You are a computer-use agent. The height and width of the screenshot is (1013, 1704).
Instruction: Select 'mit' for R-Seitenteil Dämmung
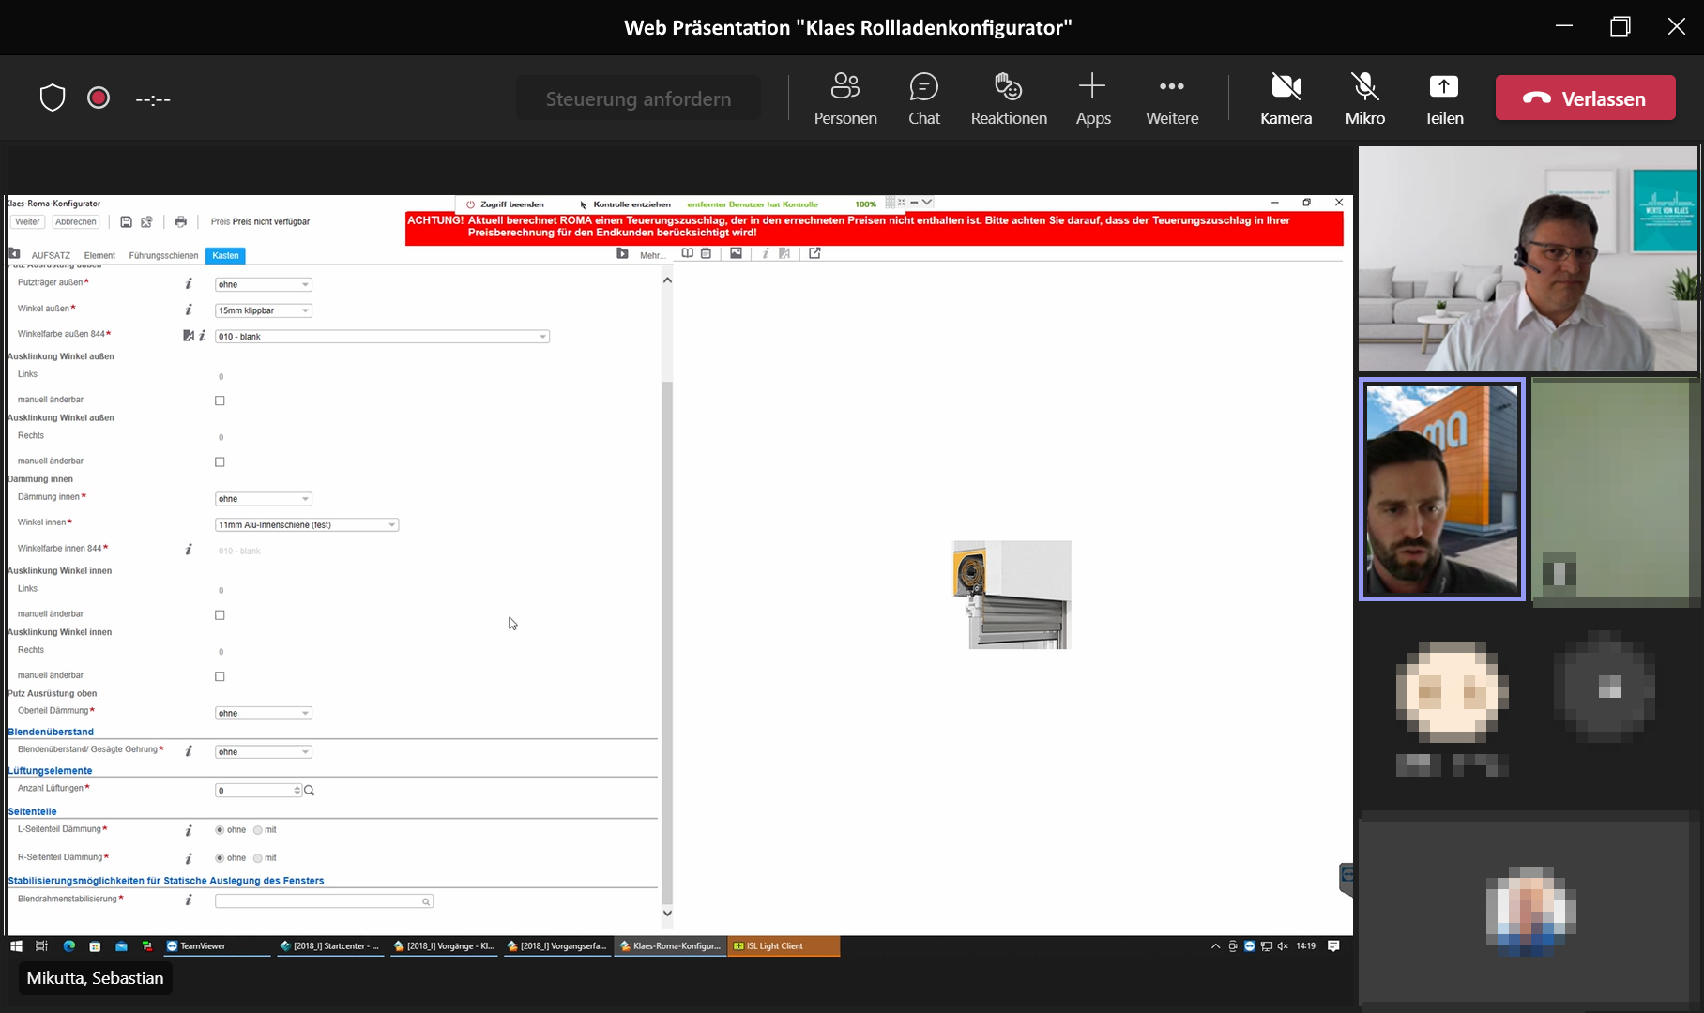pos(258,858)
